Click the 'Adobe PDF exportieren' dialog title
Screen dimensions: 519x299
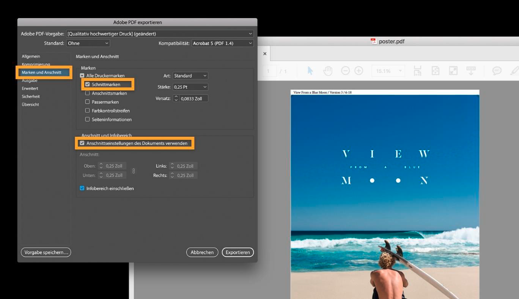tap(137, 22)
